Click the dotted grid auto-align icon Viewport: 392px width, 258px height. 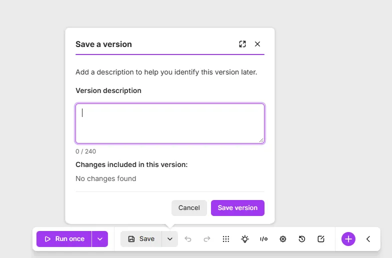pos(226,239)
